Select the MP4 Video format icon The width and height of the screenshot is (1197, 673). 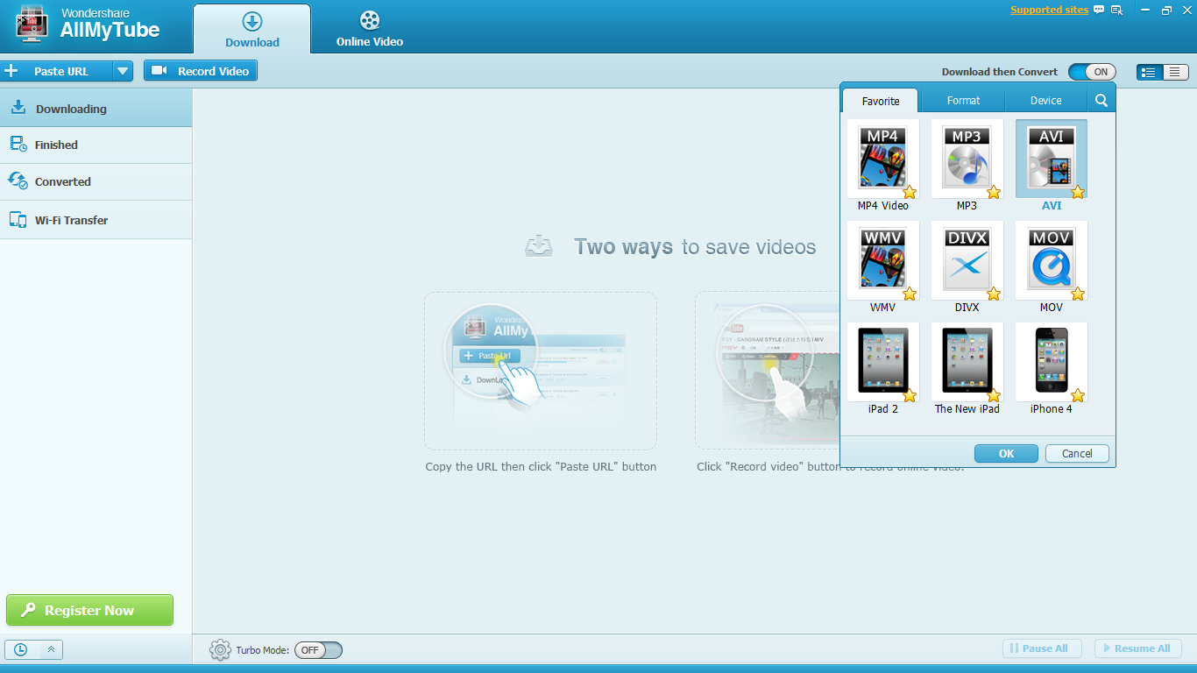tap(883, 159)
